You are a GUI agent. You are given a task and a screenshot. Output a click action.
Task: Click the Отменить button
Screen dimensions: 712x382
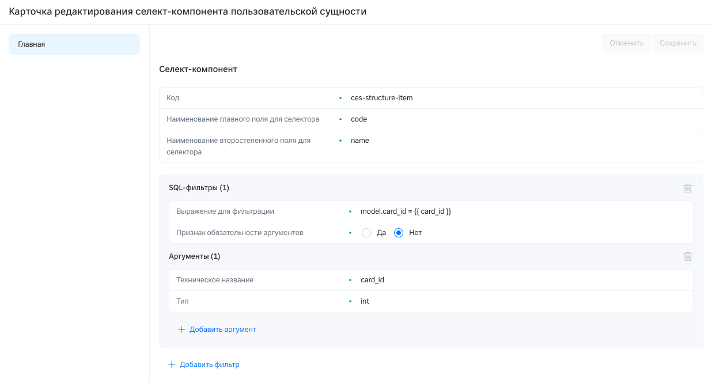(627, 43)
